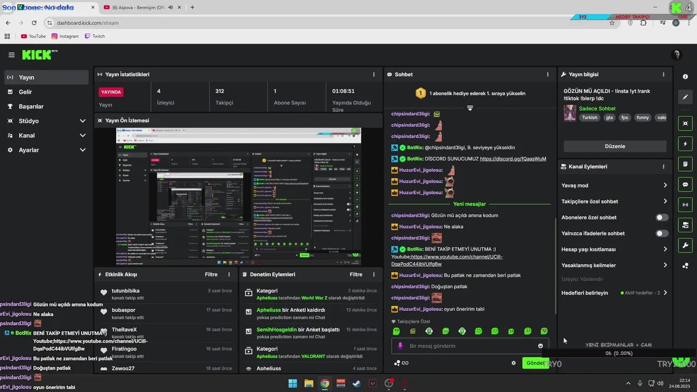697x392 pixels.
Task: Open Twitch bookmark in bookmarks bar
Action: click(95, 36)
